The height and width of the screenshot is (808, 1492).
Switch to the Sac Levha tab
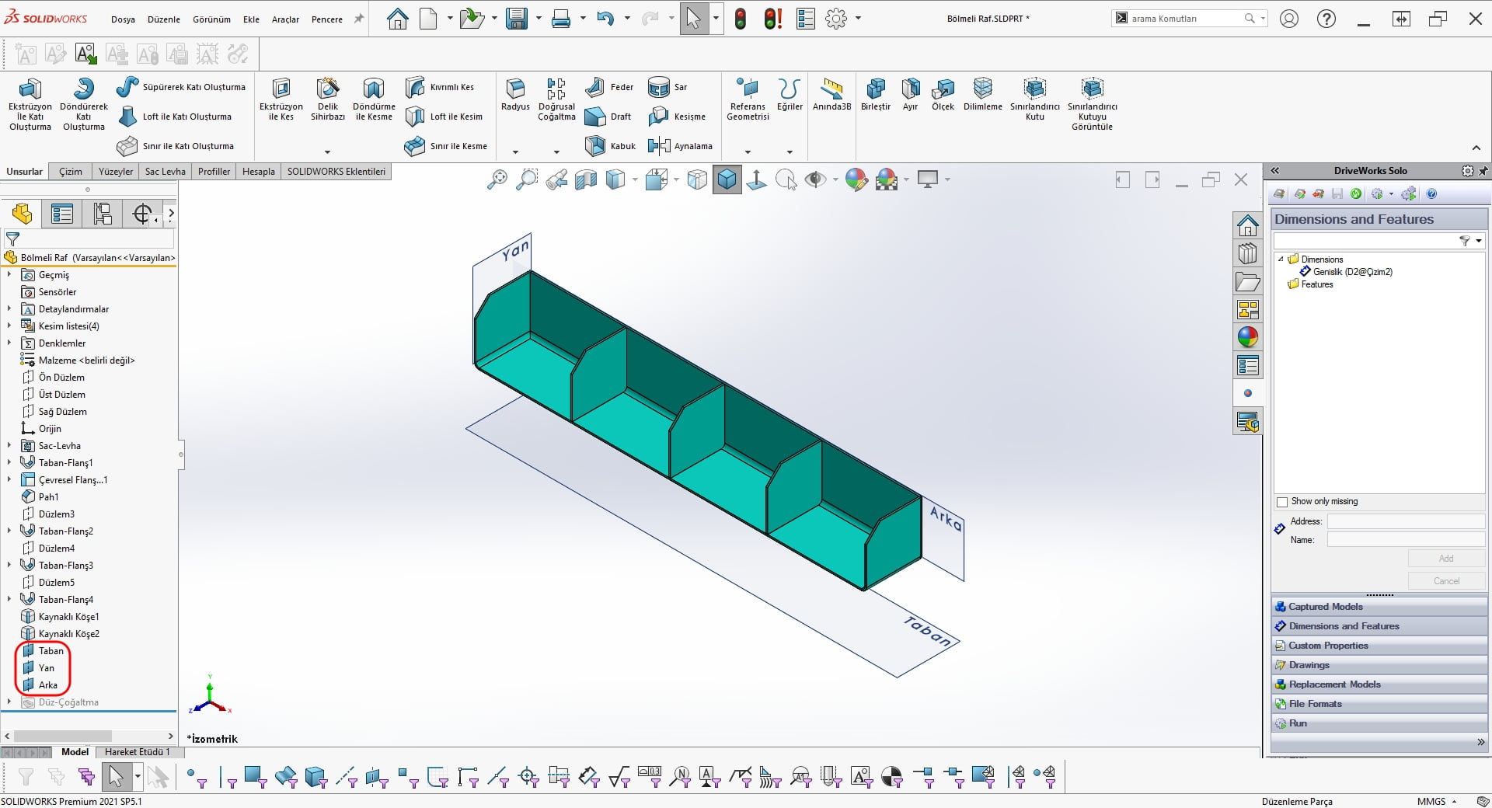[x=166, y=172]
